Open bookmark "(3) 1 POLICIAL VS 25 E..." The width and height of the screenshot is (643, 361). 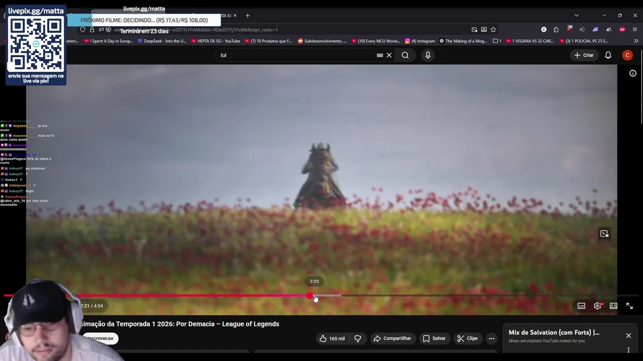tap(584, 41)
